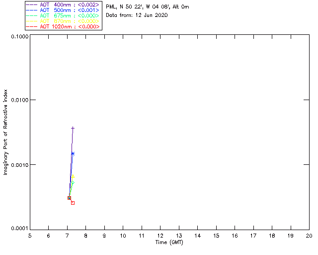318x255 pixels.
Task: Click the 0.1000 y-axis label
Action: 19,36
